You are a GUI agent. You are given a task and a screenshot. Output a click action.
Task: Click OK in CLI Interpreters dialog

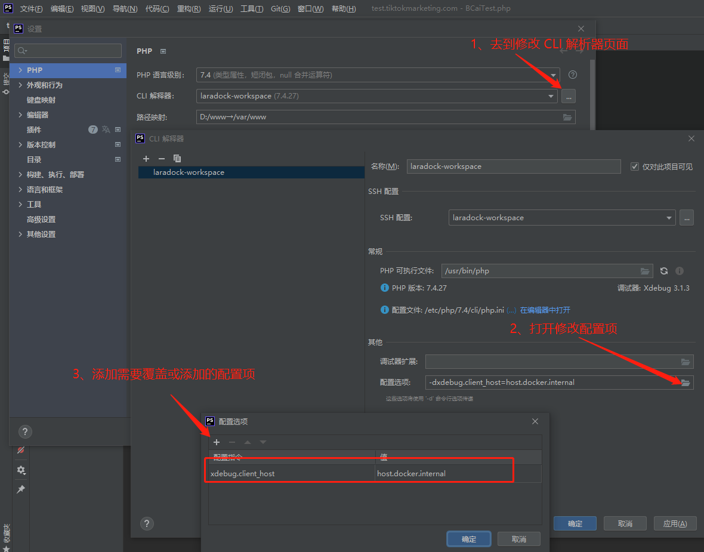575,524
